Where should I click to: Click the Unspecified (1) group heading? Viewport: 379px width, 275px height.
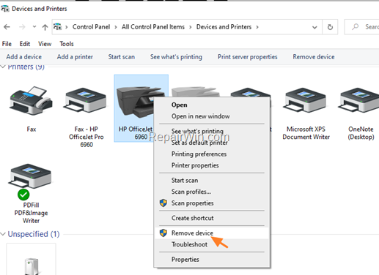point(34,234)
